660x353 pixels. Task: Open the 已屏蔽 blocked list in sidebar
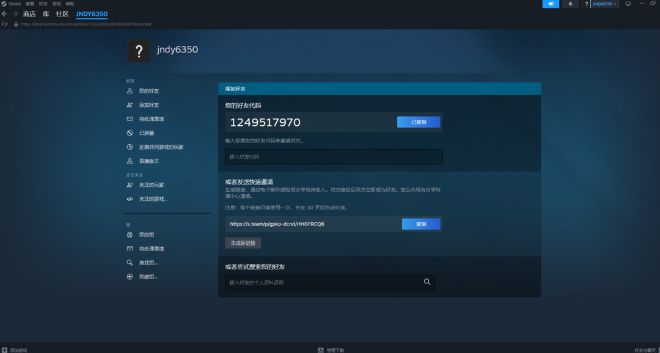[x=146, y=133]
